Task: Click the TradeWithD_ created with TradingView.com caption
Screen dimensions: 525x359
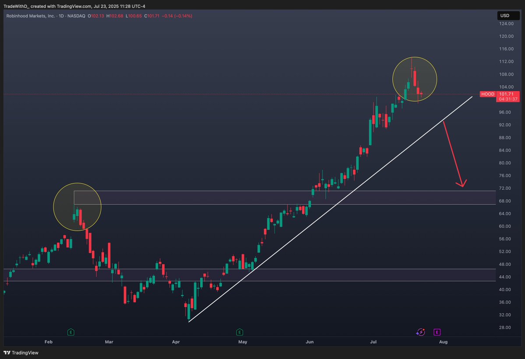Action: point(74,7)
